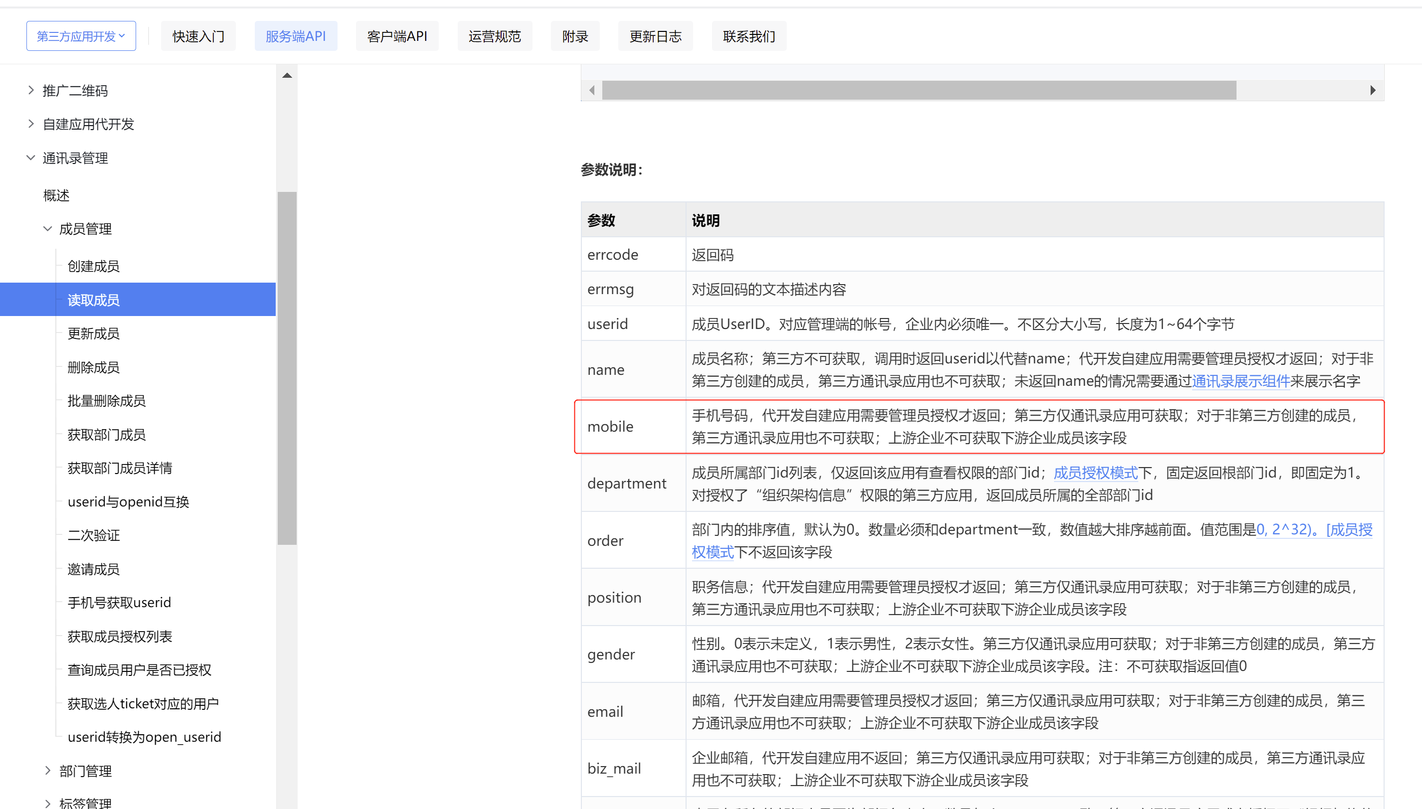This screenshot has height=809, width=1422.
Task: Open the 联系我们 tab
Action: [x=748, y=36]
